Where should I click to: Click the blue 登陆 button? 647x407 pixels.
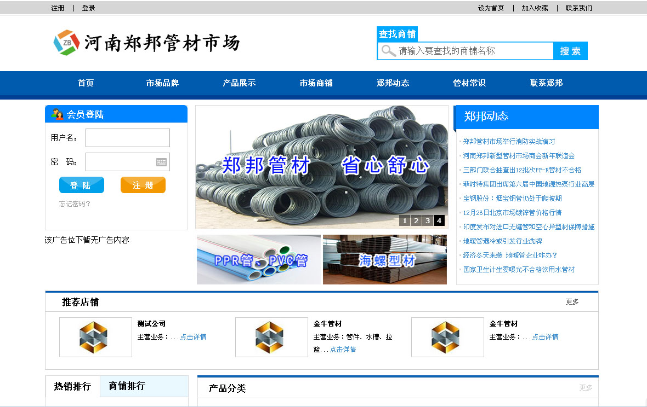82,185
